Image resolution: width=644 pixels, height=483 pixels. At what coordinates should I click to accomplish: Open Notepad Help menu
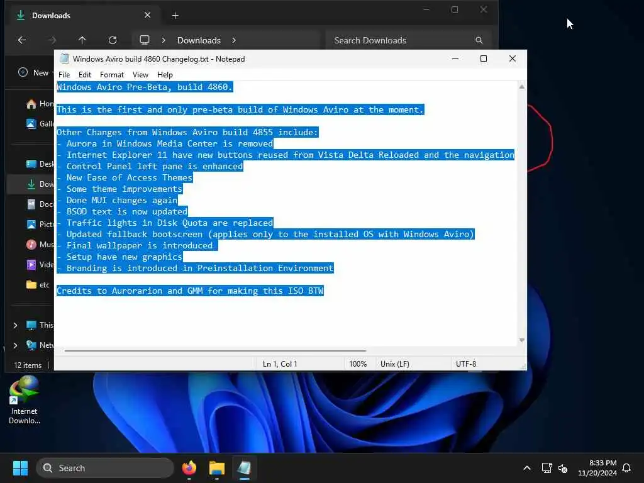165,75
